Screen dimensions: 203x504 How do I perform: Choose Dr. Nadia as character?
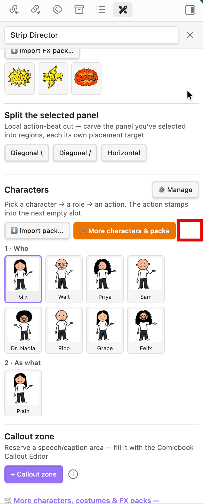coord(23,330)
